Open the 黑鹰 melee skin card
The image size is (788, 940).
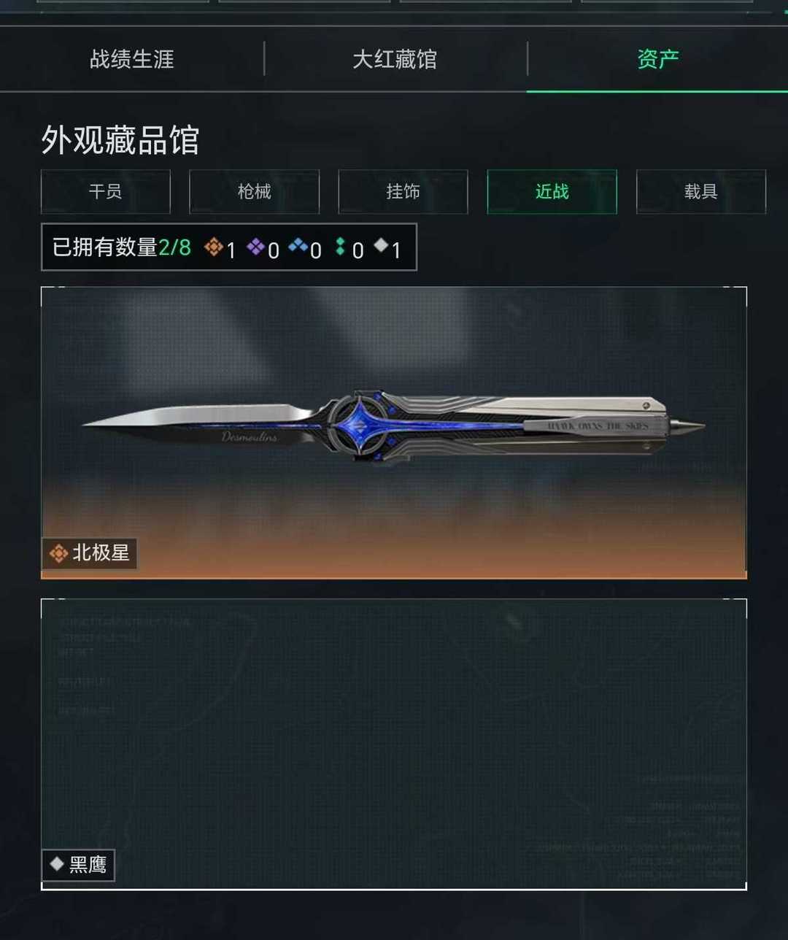click(394, 744)
